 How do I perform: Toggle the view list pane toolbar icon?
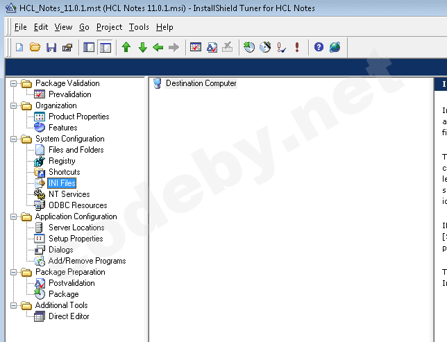pos(89,47)
